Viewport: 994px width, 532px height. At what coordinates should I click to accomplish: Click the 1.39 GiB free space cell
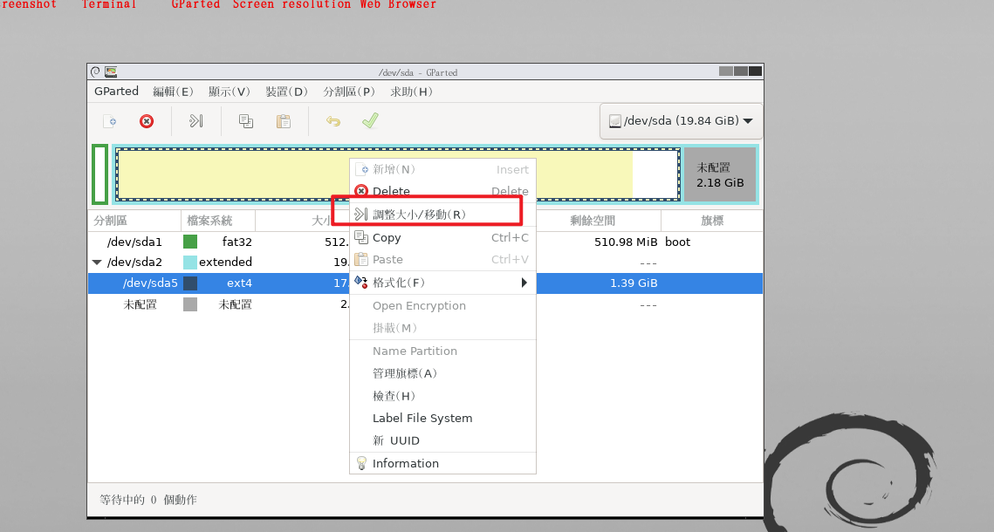click(x=634, y=283)
